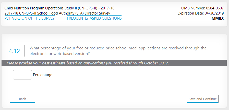This screenshot has width=229, height=110.
Task: Click the gray best-estimate instruction banner
Action: pos(114,63)
